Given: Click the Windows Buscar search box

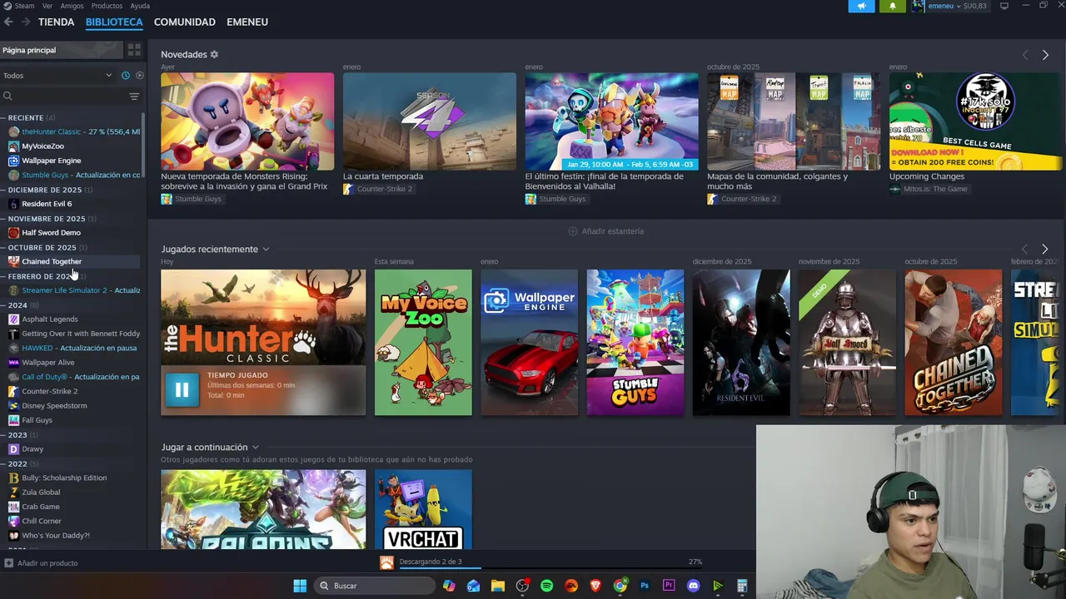Looking at the screenshot, I should (374, 586).
